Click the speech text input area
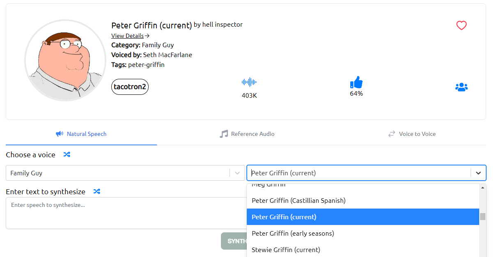Viewport: 494px width, 257px height. click(x=126, y=213)
